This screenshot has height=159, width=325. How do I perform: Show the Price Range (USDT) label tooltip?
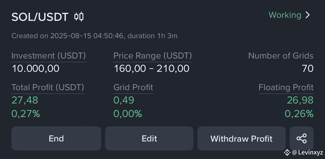coord(153,56)
